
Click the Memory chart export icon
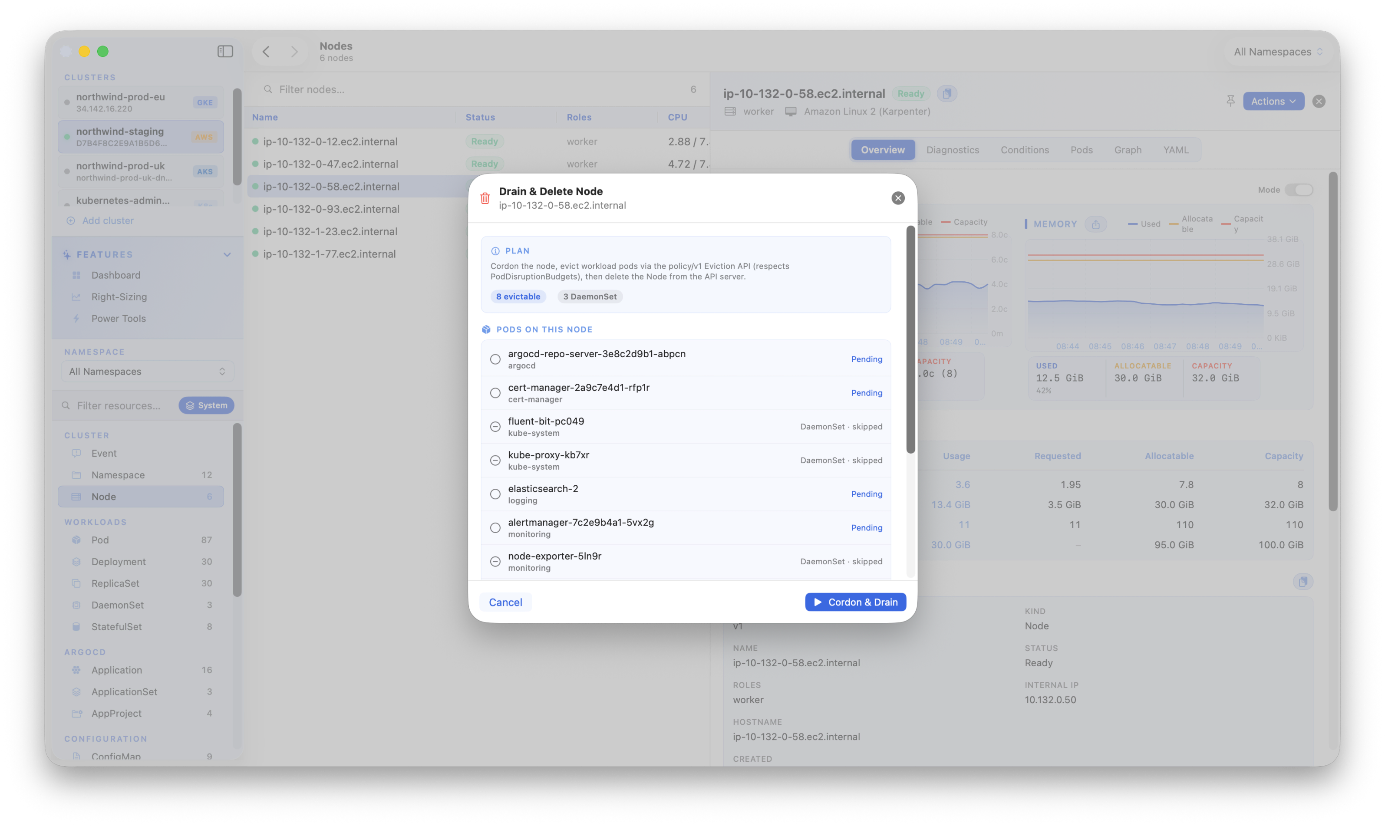1095,224
